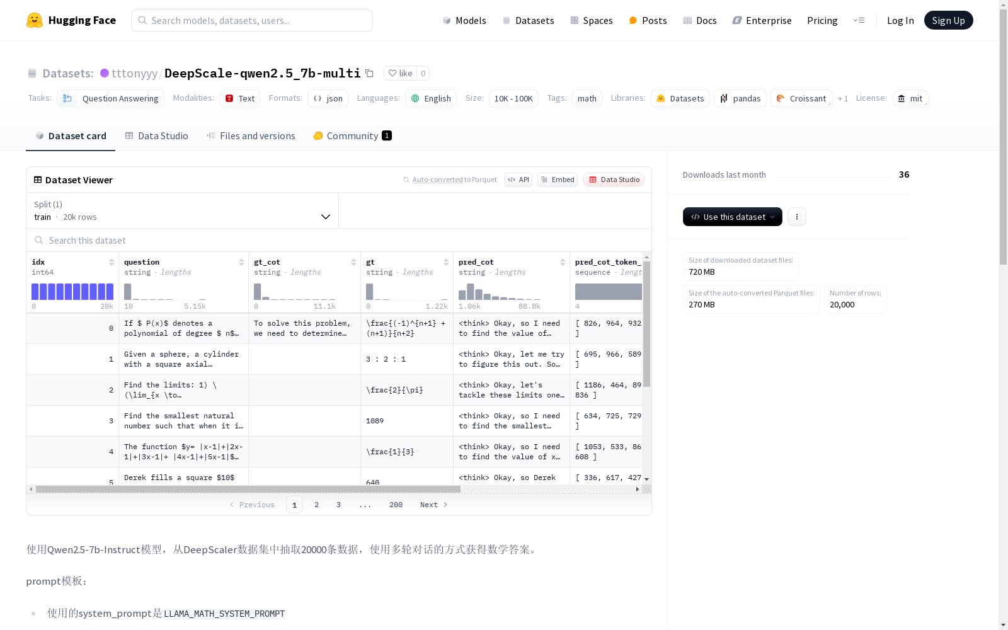The width and height of the screenshot is (1008, 630).
Task: Click the table's vertical scrollbar thumb
Action: pyautogui.click(x=646, y=324)
